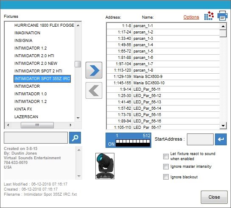Viewport: 231px width, 208px height.
Task: Click the fixture search magnifier button
Action: [x=75, y=138]
